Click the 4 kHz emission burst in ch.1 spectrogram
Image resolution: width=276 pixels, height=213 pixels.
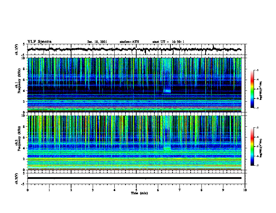click(167, 91)
